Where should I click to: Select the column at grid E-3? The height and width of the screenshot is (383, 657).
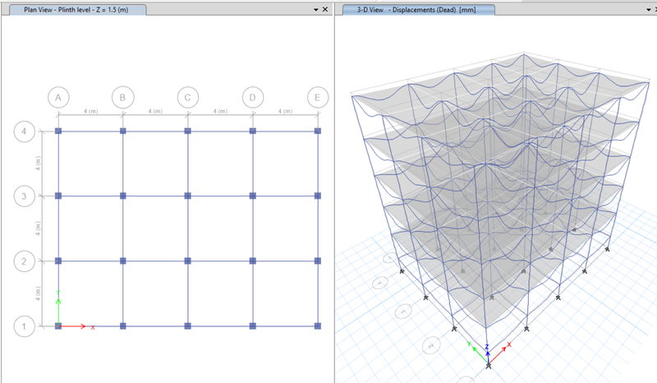(318, 196)
